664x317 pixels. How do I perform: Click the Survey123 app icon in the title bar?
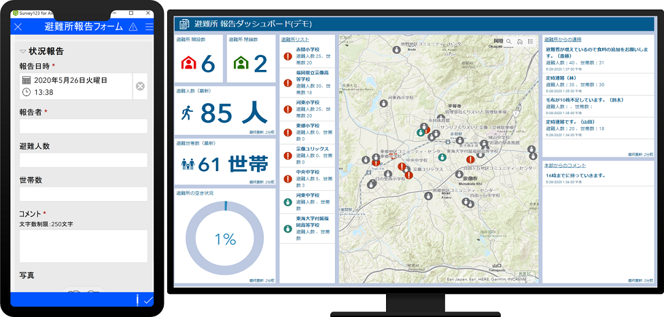[16, 13]
